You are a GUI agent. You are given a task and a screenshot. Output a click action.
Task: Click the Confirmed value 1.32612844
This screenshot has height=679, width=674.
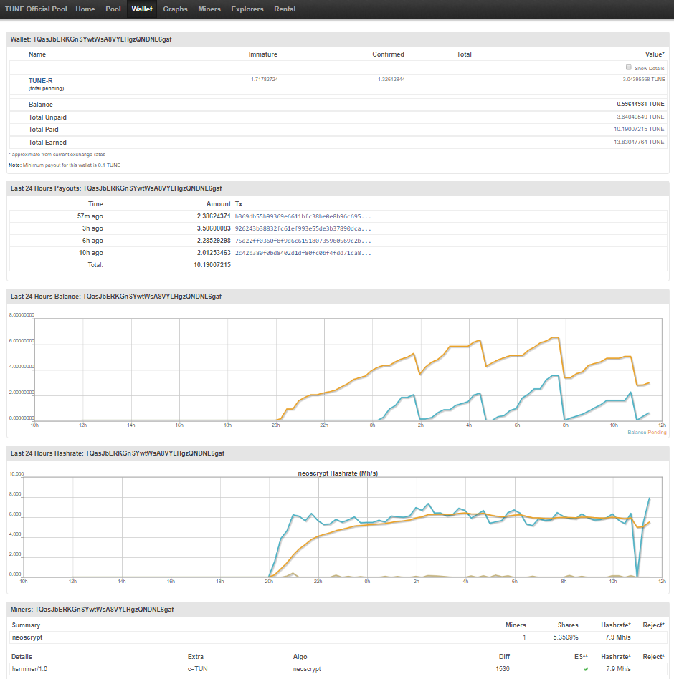(391, 80)
